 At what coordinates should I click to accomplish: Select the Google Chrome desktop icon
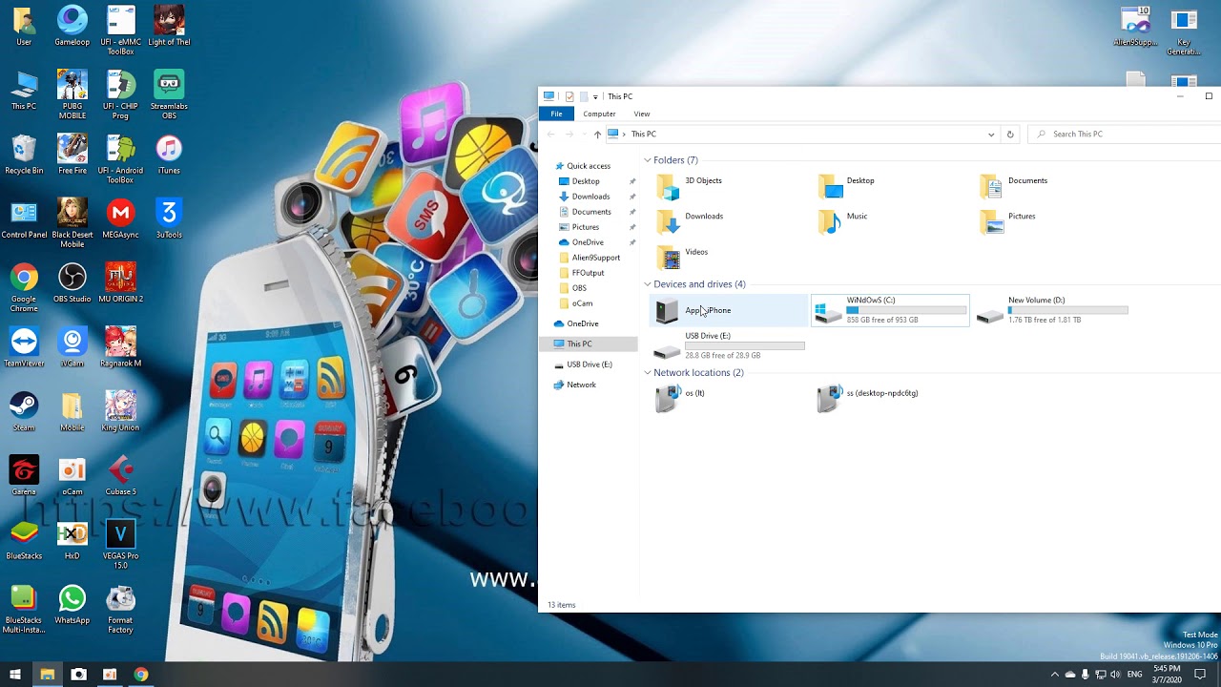(24, 287)
